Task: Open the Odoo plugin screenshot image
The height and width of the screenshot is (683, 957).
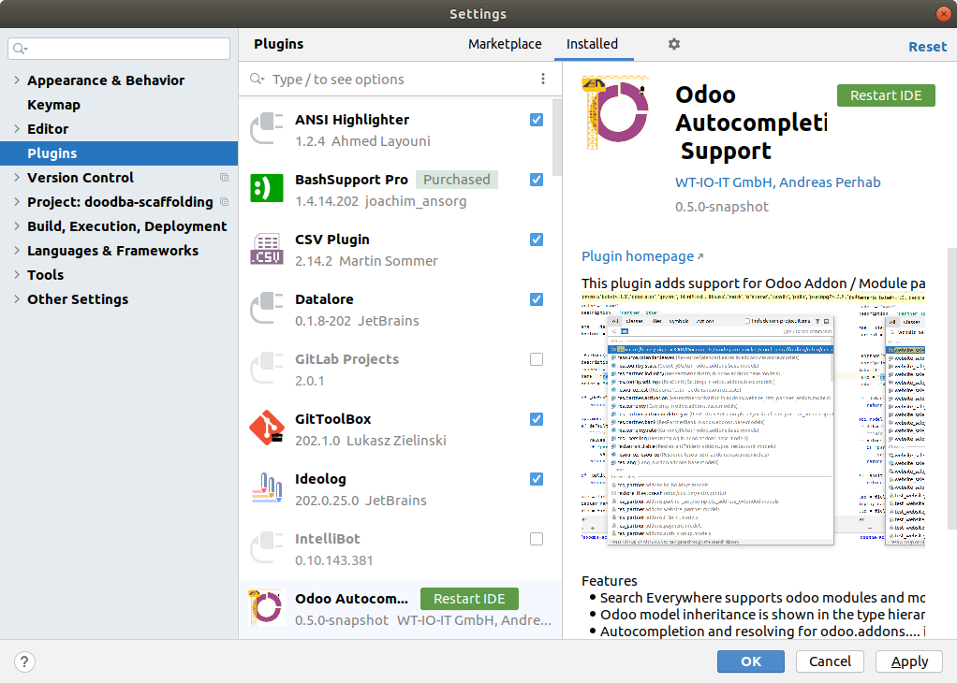Action: 753,419
